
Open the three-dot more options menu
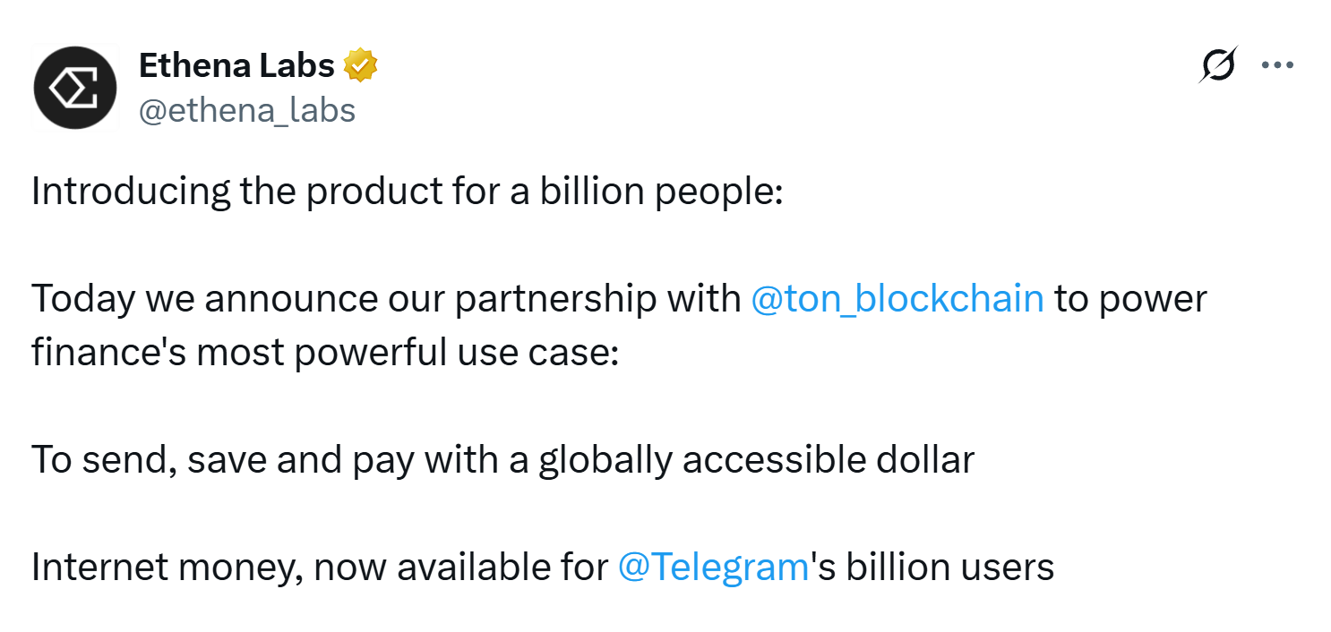tap(1277, 65)
